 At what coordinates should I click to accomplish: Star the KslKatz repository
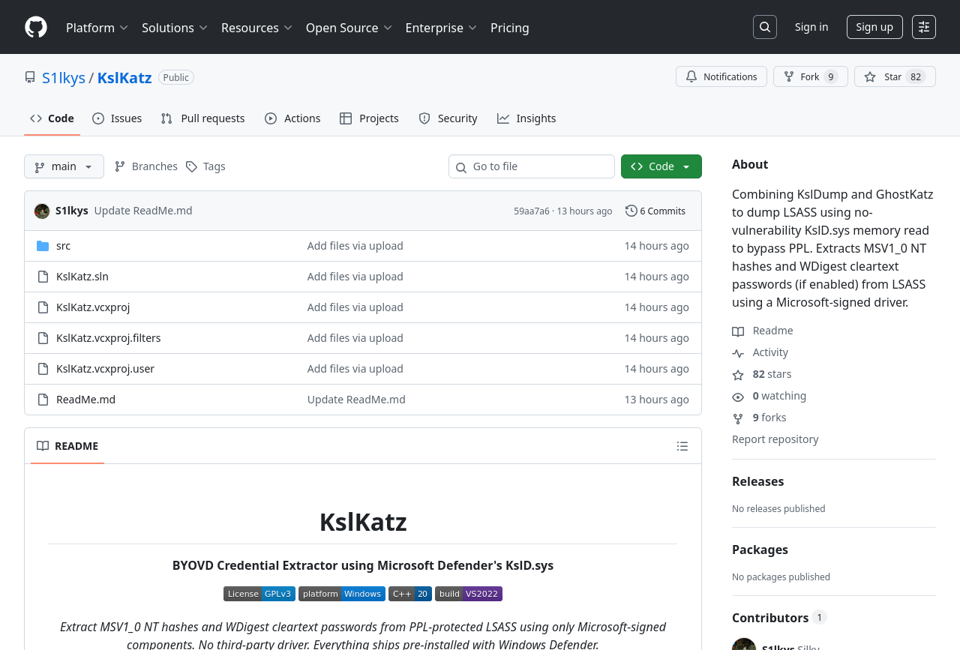(894, 76)
